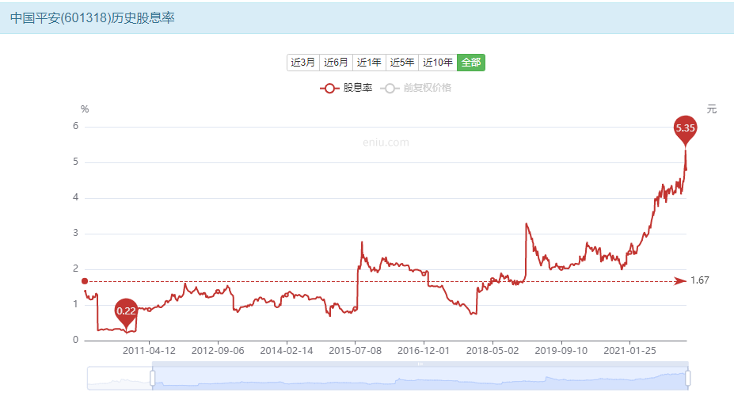The height and width of the screenshot is (400, 734).
Task: Toggle the 股息率 legend series
Action: (346, 88)
